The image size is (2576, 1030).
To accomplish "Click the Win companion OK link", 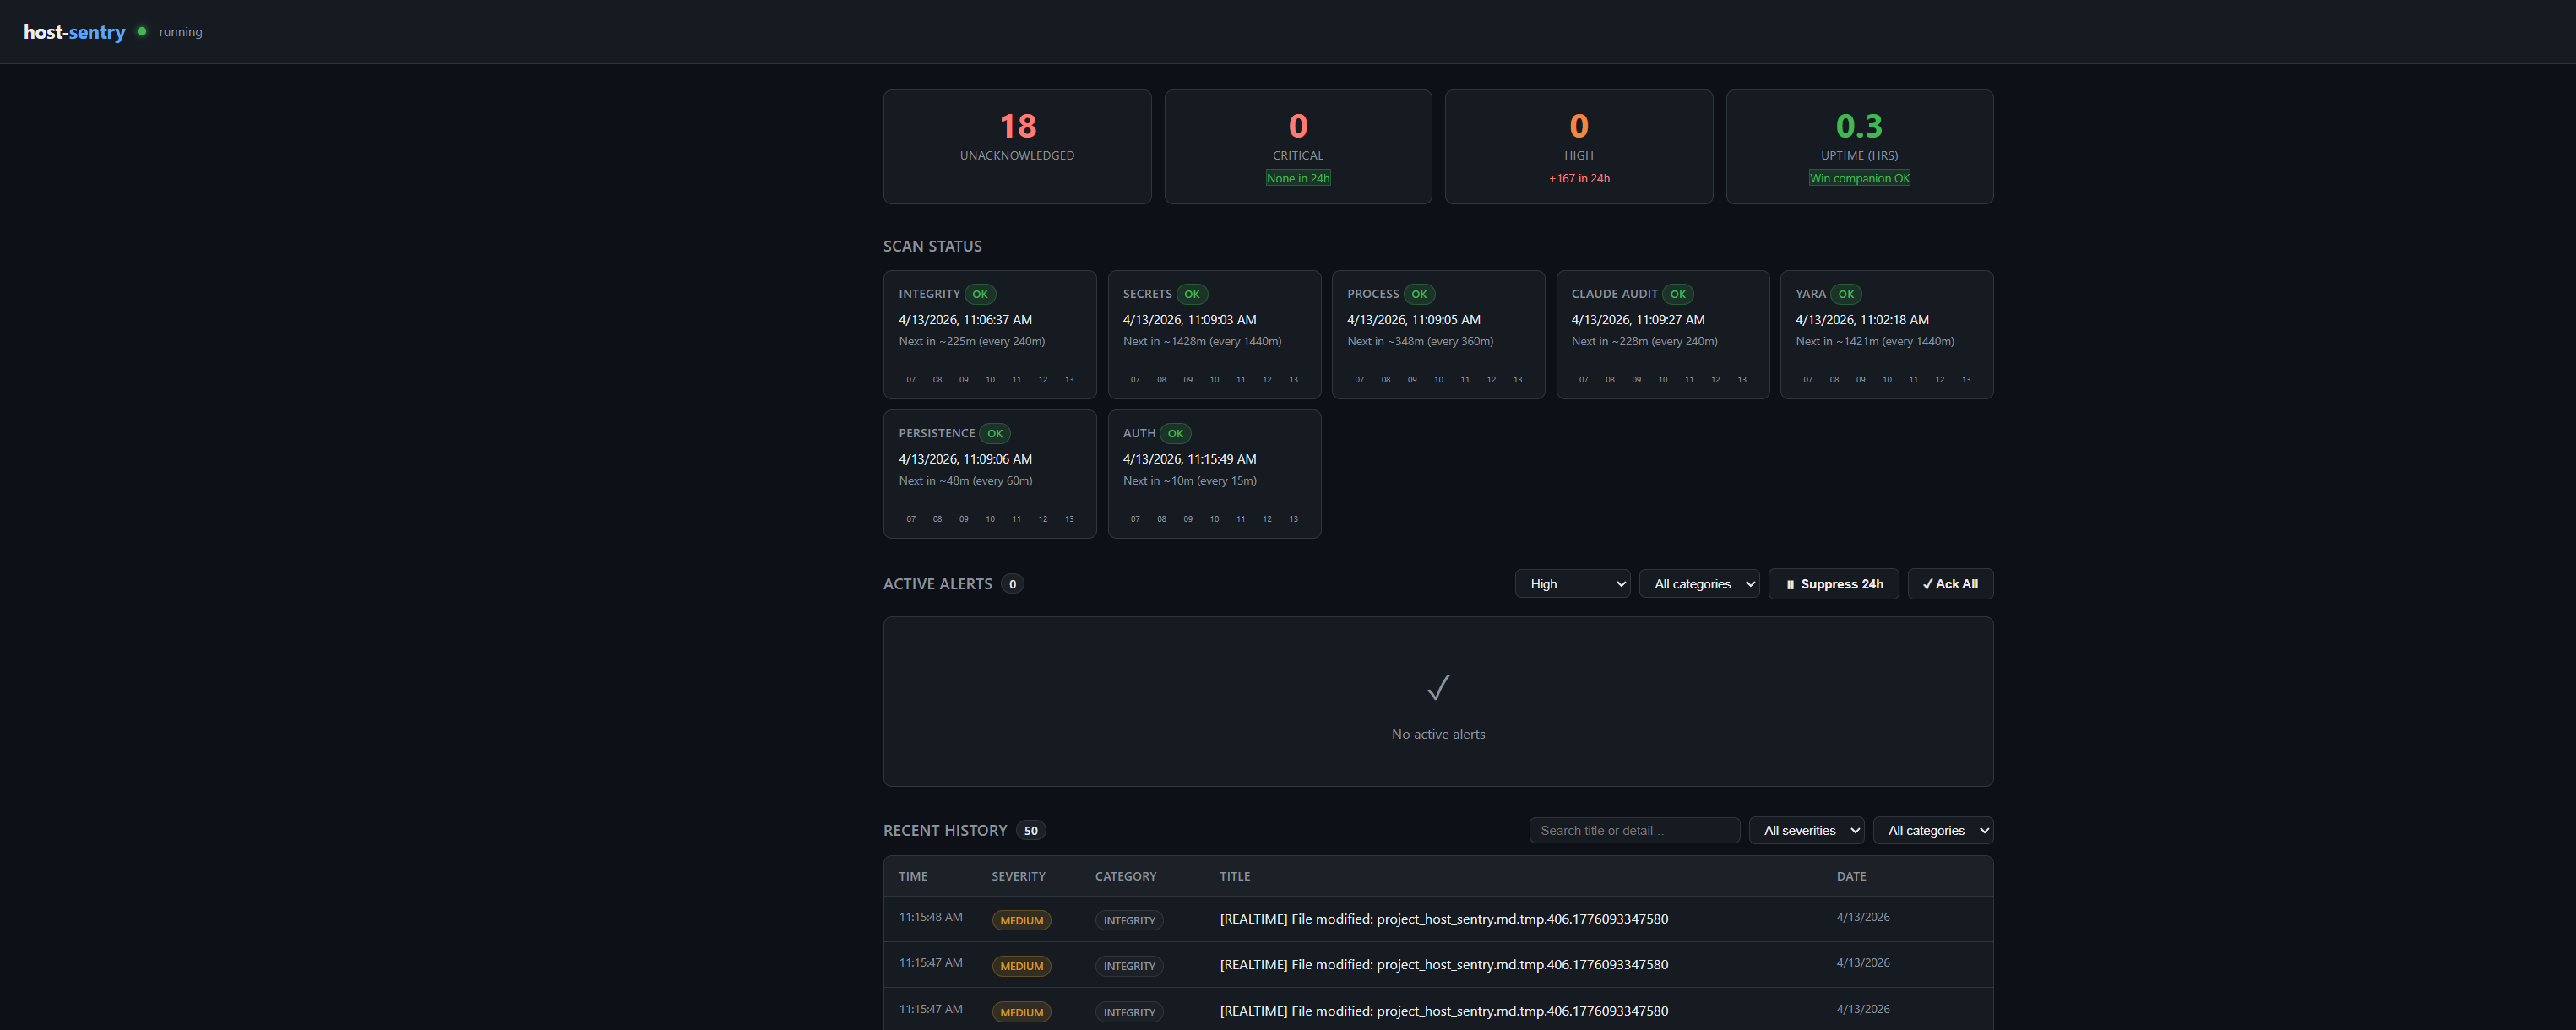I will pyautogui.click(x=1860, y=177).
